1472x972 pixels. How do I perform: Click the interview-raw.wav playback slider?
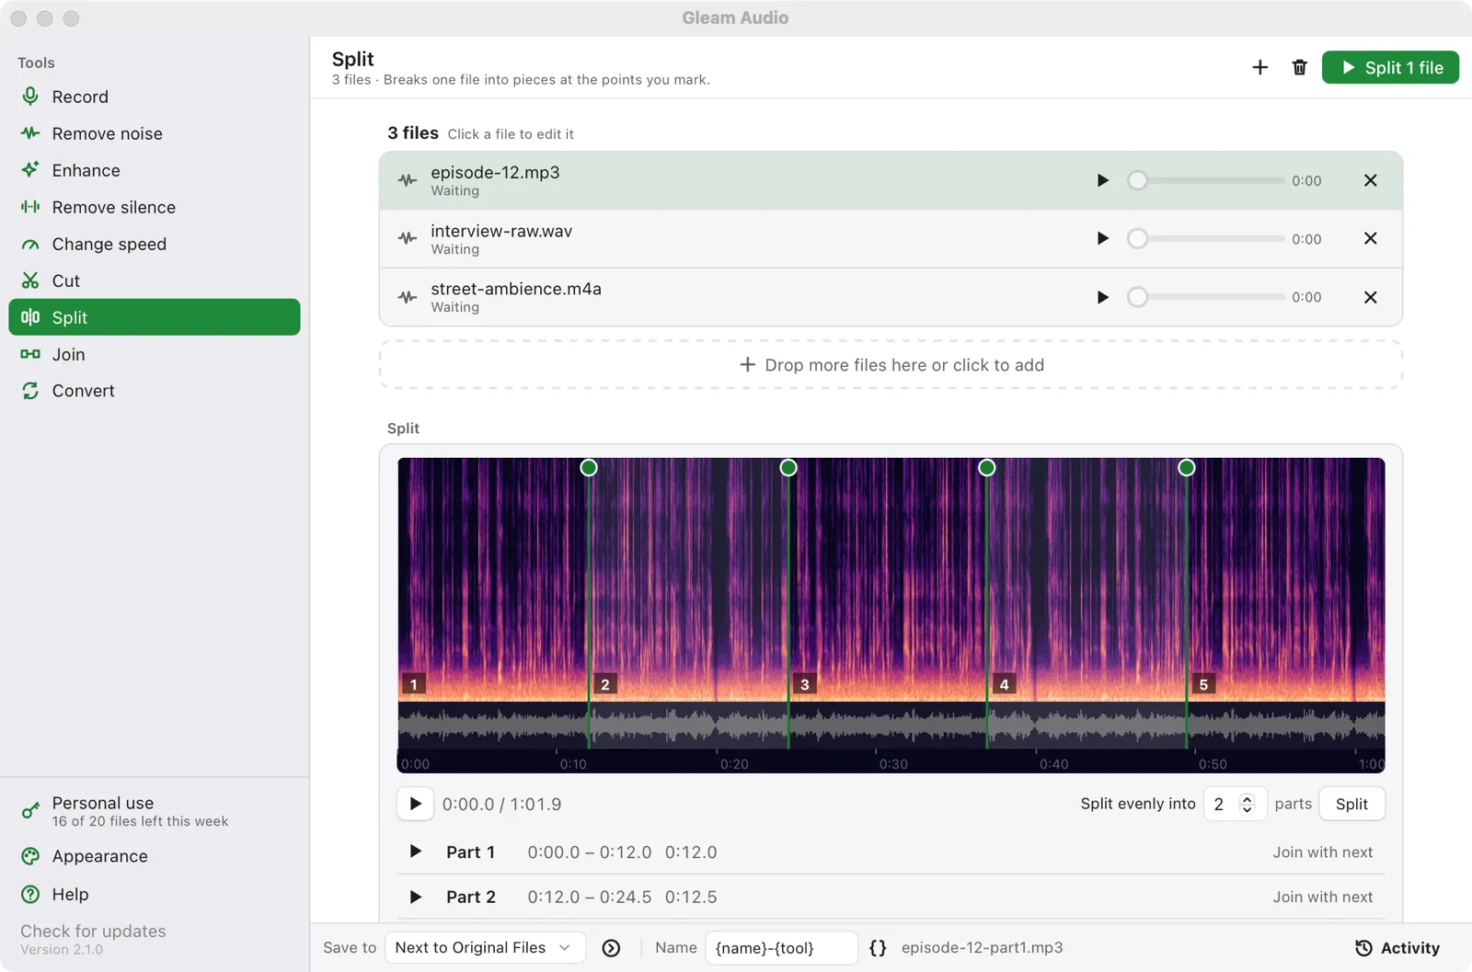(1206, 238)
